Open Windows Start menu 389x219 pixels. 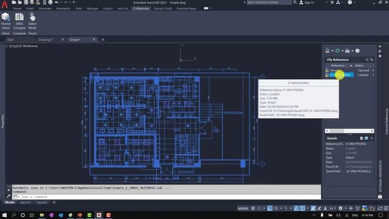click(4, 215)
